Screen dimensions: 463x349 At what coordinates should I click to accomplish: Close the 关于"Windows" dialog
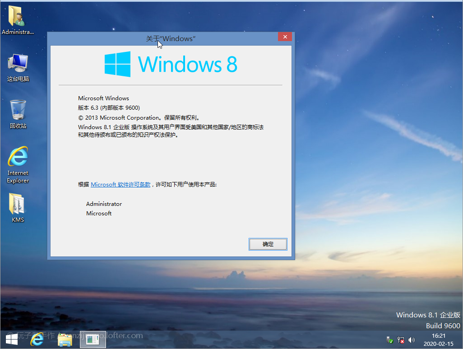click(x=284, y=37)
